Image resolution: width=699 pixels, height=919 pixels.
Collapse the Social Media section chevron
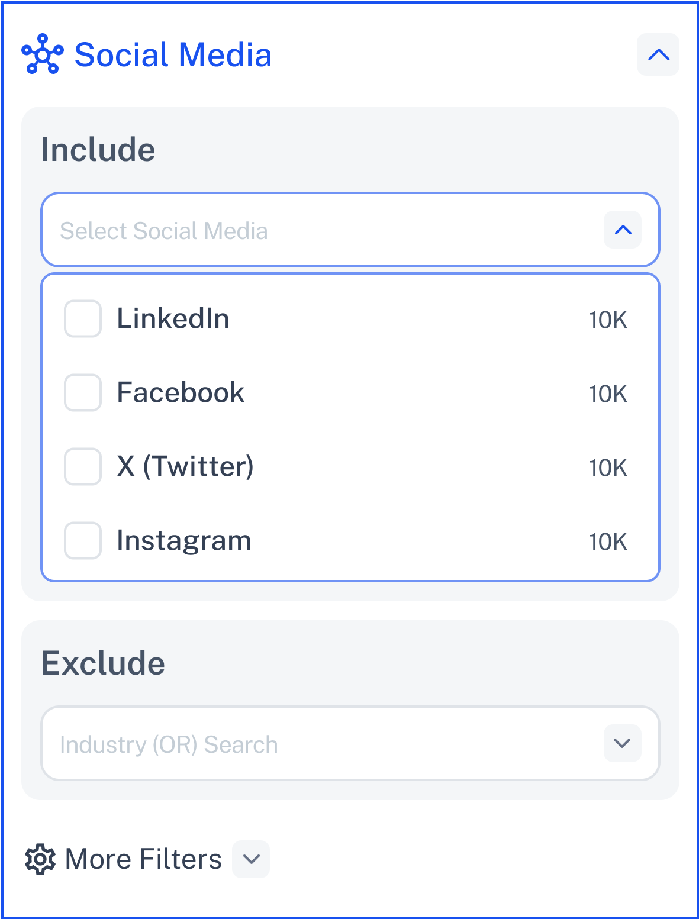tap(658, 54)
